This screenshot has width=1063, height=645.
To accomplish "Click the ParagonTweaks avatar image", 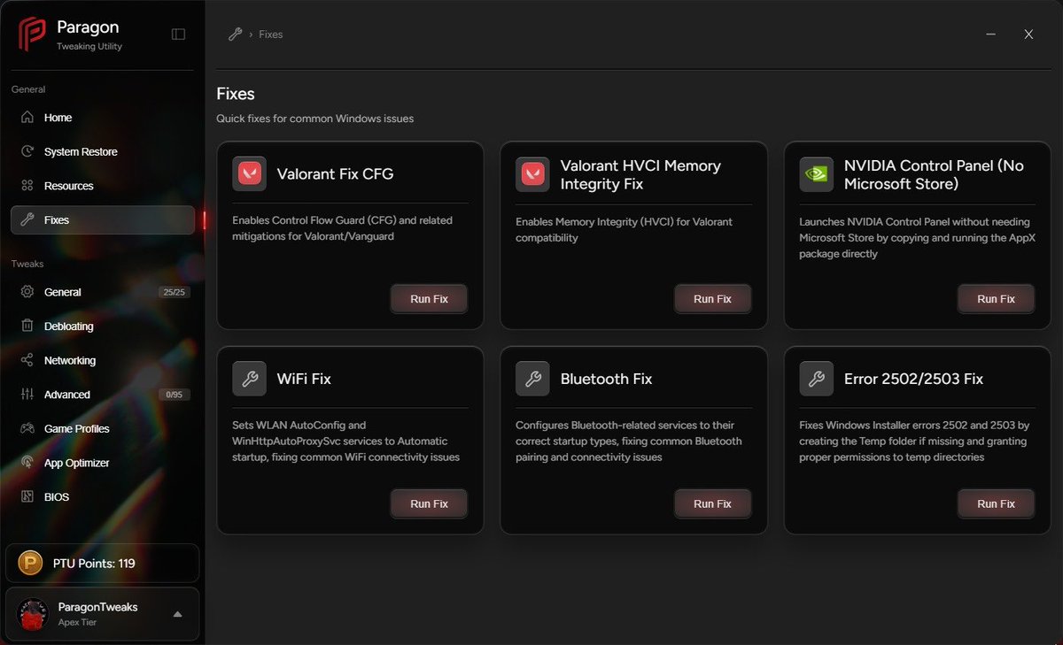I will 33,614.
